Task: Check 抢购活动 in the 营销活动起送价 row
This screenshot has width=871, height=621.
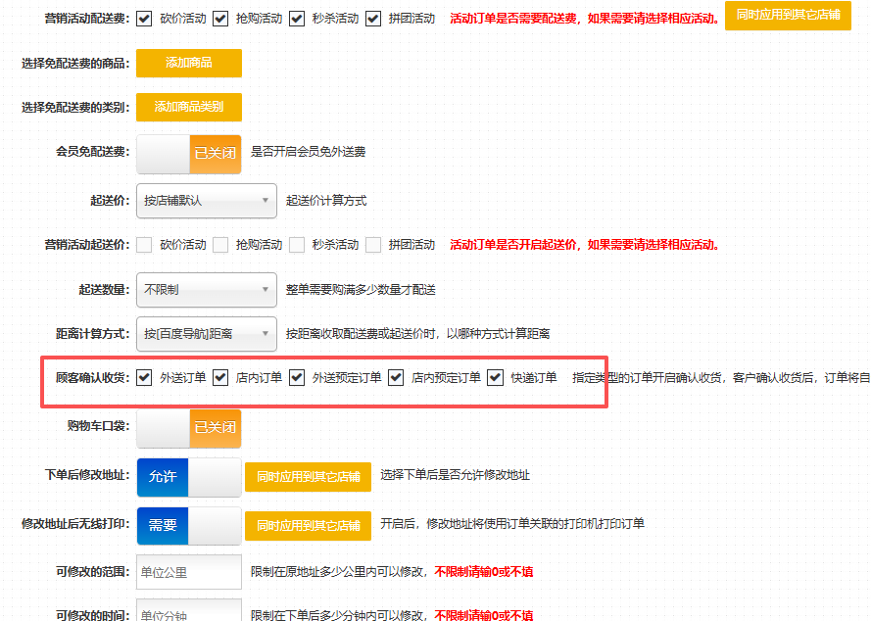Action: [221, 245]
